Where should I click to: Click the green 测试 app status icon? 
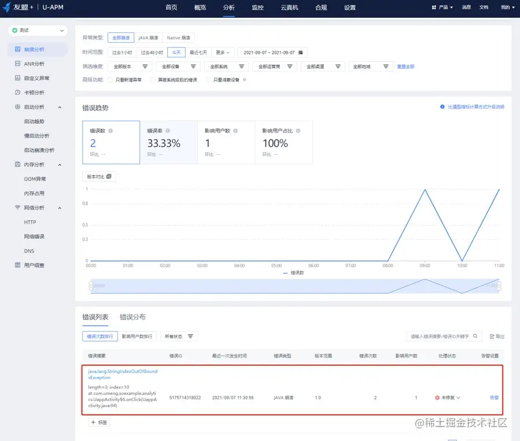pos(14,30)
